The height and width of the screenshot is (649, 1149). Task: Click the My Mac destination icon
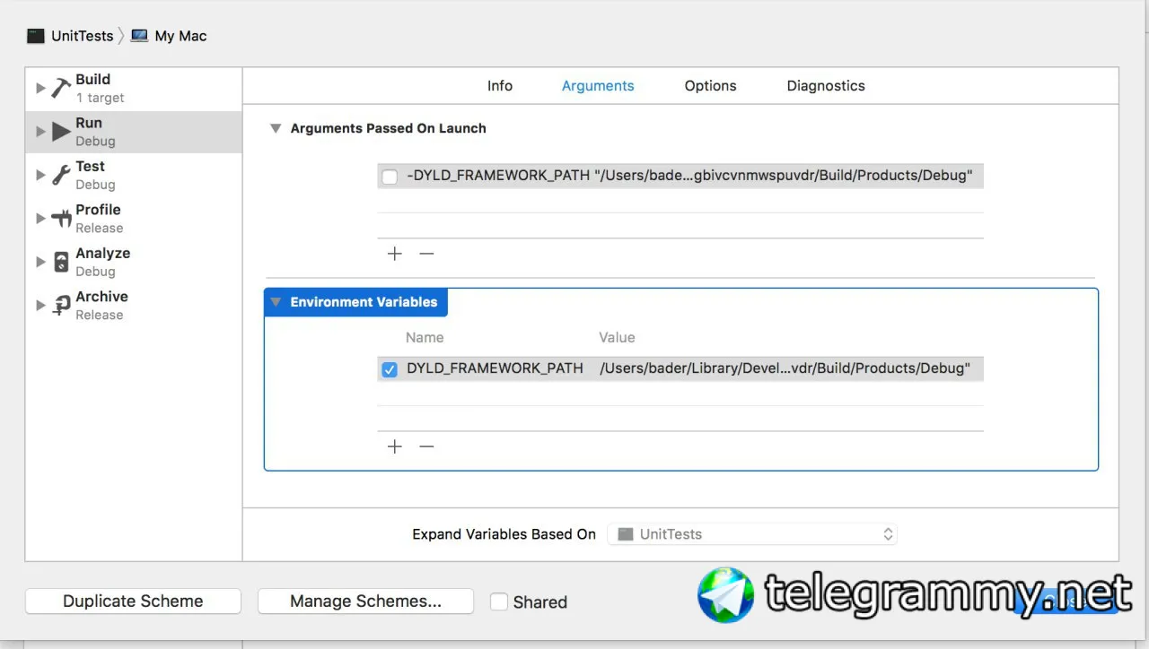tap(139, 36)
